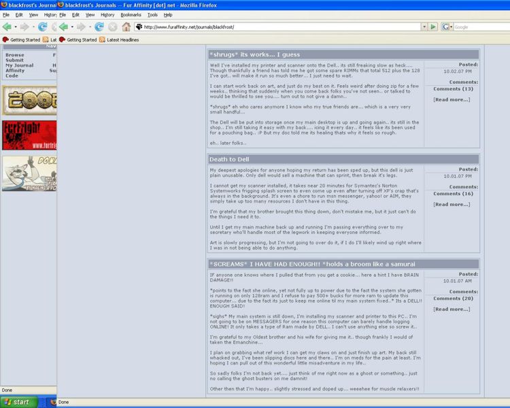Click the My Journal navigation link
The width and height of the screenshot is (510, 408).
19,65
